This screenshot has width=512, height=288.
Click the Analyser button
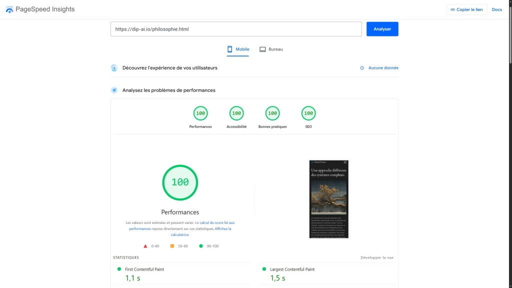pyautogui.click(x=382, y=28)
